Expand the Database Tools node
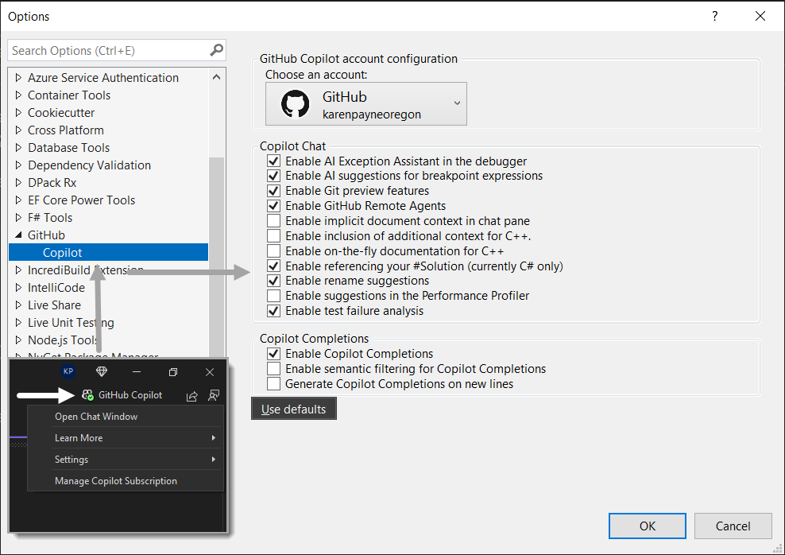This screenshot has width=785, height=555. click(x=18, y=148)
